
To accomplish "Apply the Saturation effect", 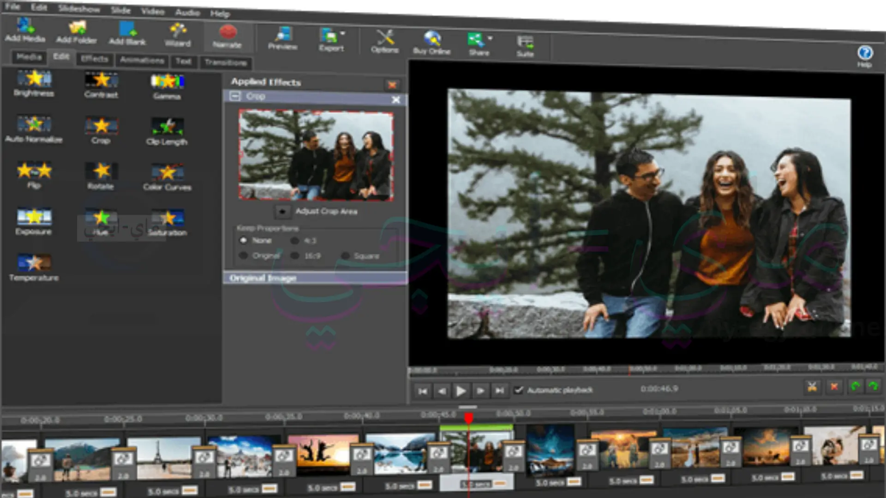I will (x=168, y=222).
